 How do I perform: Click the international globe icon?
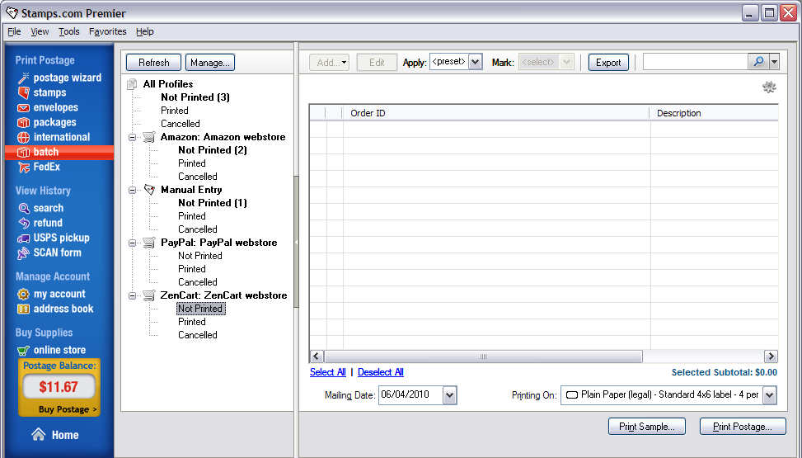(x=24, y=137)
